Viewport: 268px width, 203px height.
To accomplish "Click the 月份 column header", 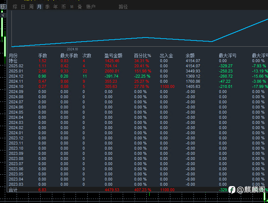I will coord(13,56).
